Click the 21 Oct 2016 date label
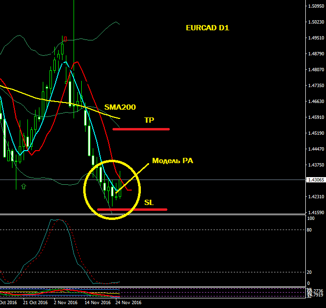The width and height of the screenshot is (326, 308). point(36,303)
